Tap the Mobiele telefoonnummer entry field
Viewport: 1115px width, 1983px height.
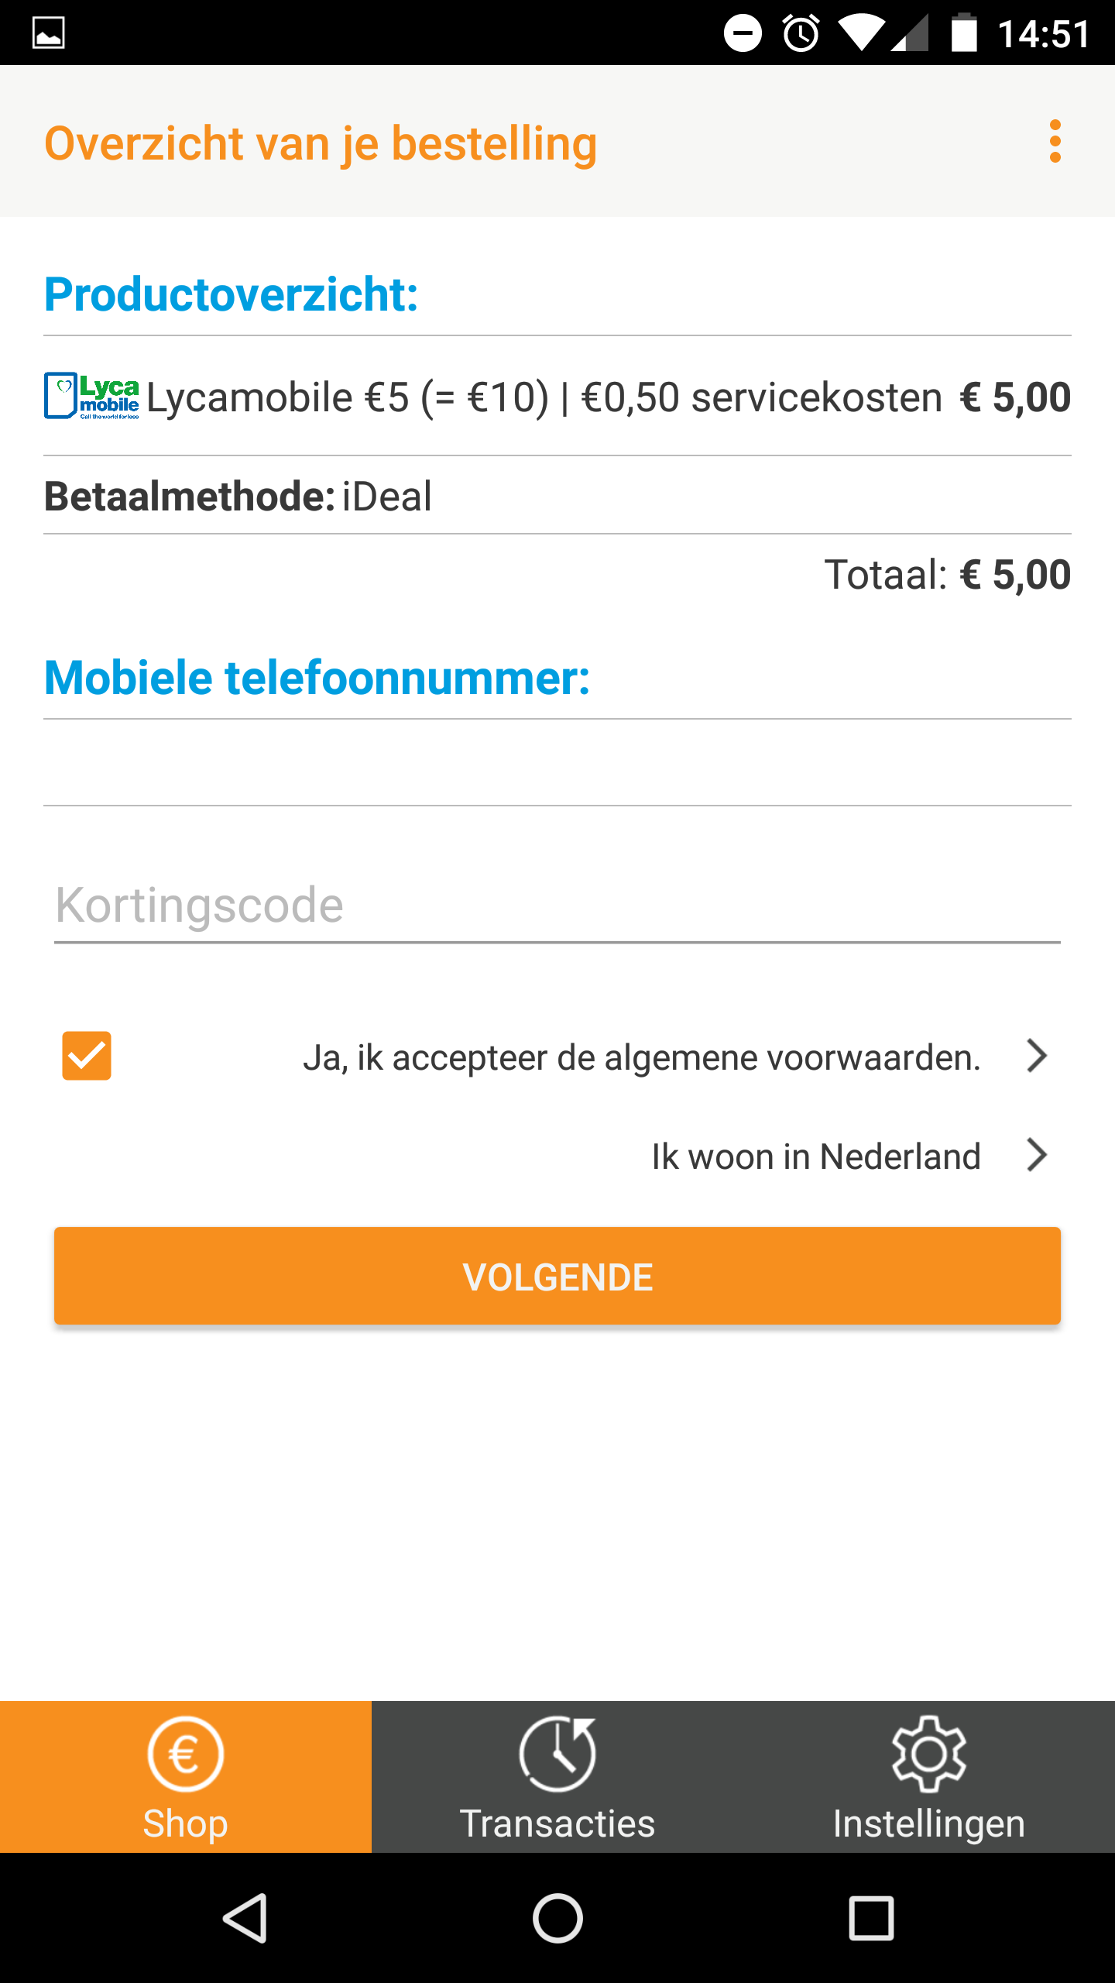[557, 763]
